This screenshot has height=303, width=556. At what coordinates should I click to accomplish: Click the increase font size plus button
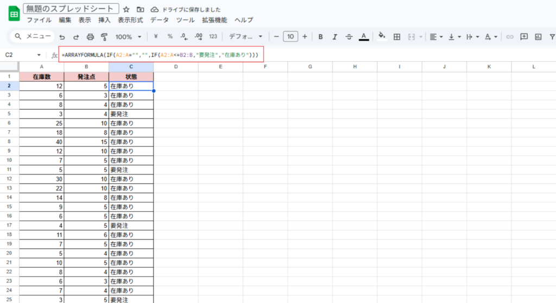pyautogui.click(x=305, y=37)
